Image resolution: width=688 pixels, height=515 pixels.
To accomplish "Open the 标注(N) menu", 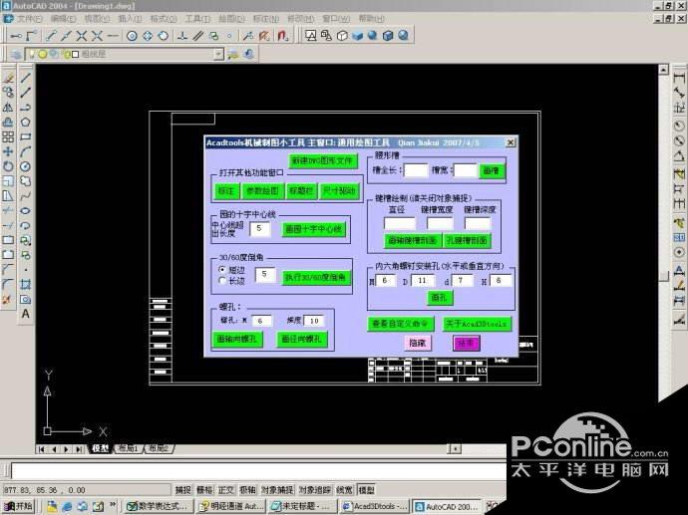I will 266,18.
